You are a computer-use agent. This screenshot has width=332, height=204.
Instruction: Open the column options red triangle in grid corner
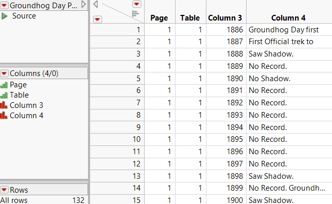[x=136, y=4]
